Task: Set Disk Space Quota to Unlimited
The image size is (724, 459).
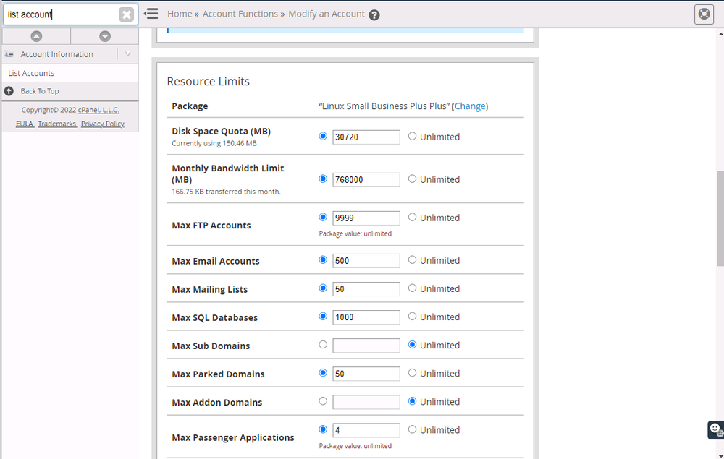Action: [413, 136]
